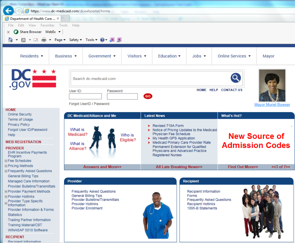
Task: Click the browser Back arrow button
Action: click(8, 10)
